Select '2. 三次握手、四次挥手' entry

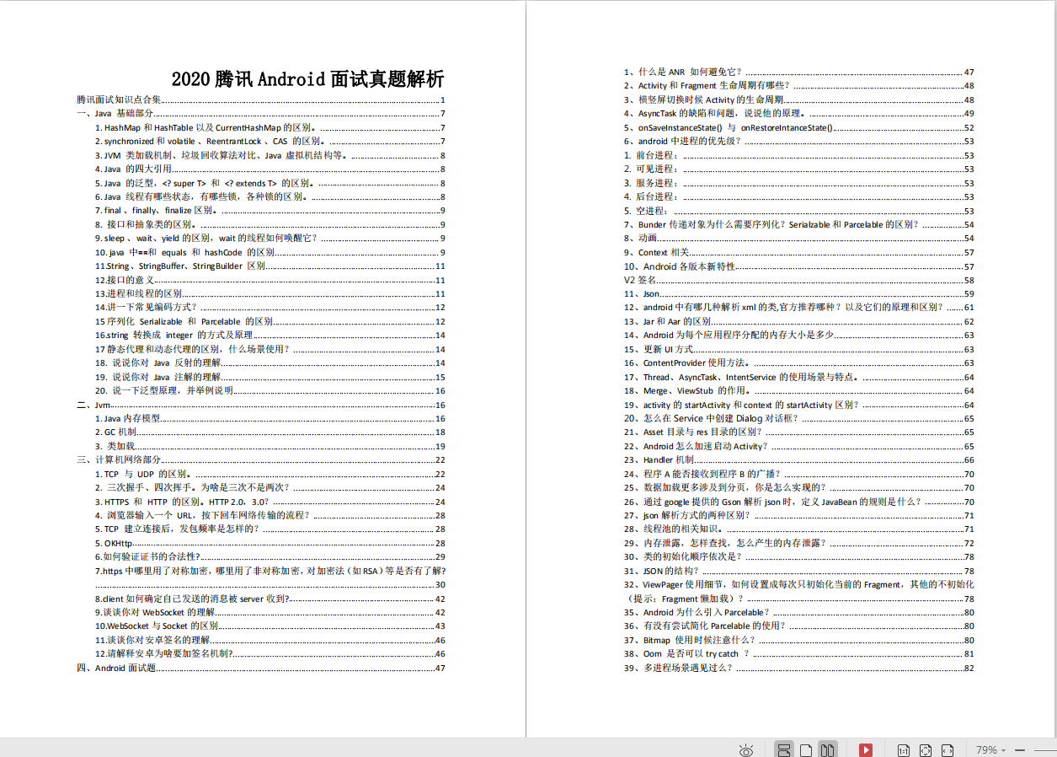pos(270,487)
